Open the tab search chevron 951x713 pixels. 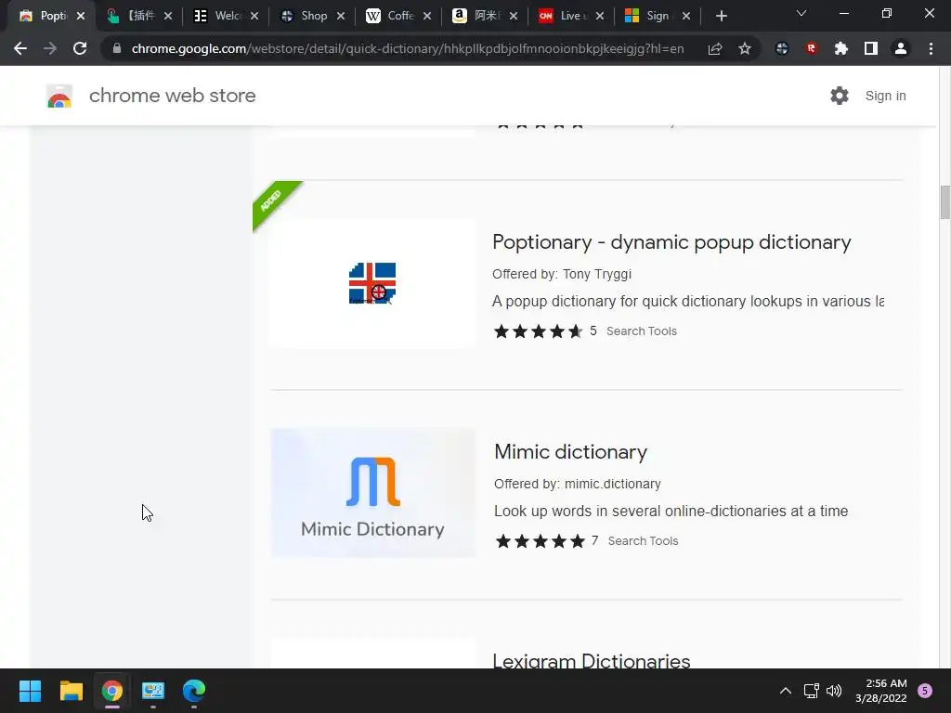click(x=801, y=13)
